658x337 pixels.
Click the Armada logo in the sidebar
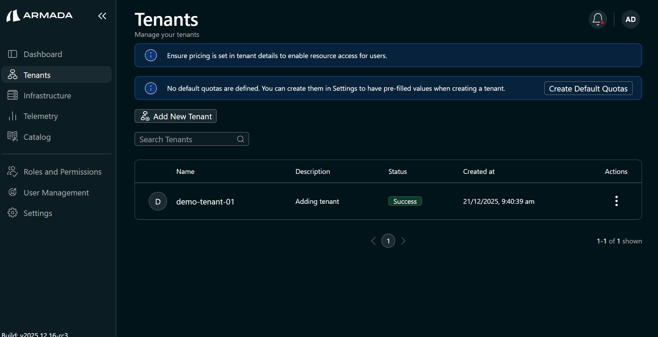pos(39,15)
